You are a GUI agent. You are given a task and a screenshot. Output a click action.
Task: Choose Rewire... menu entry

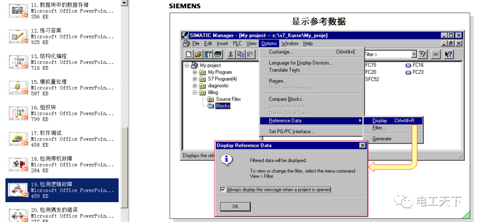(312, 81)
